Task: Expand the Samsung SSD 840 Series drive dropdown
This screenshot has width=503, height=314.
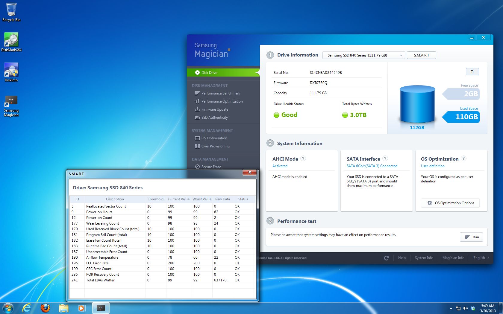Action: click(x=364, y=55)
